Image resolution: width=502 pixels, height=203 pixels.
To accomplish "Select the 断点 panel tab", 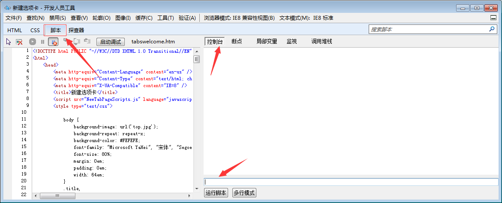I will click(237, 41).
